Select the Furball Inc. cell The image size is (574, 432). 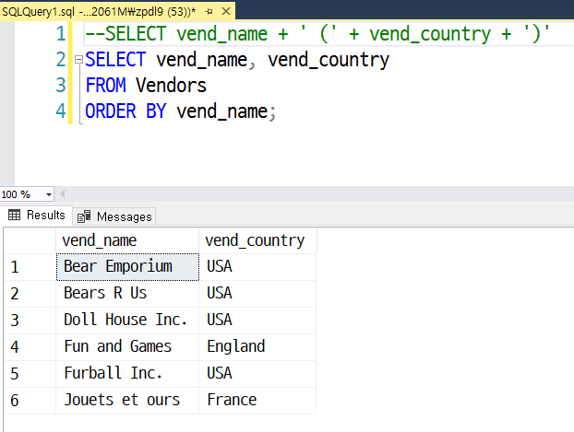pos(127,374)
